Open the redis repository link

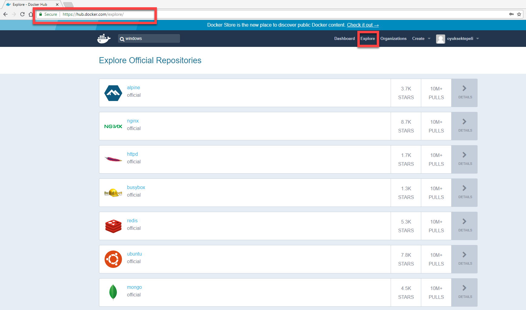point(132,221)
